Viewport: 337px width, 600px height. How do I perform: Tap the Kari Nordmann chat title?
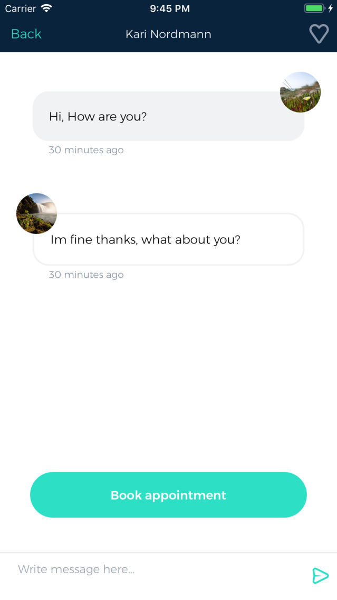(x=168, y=34)
